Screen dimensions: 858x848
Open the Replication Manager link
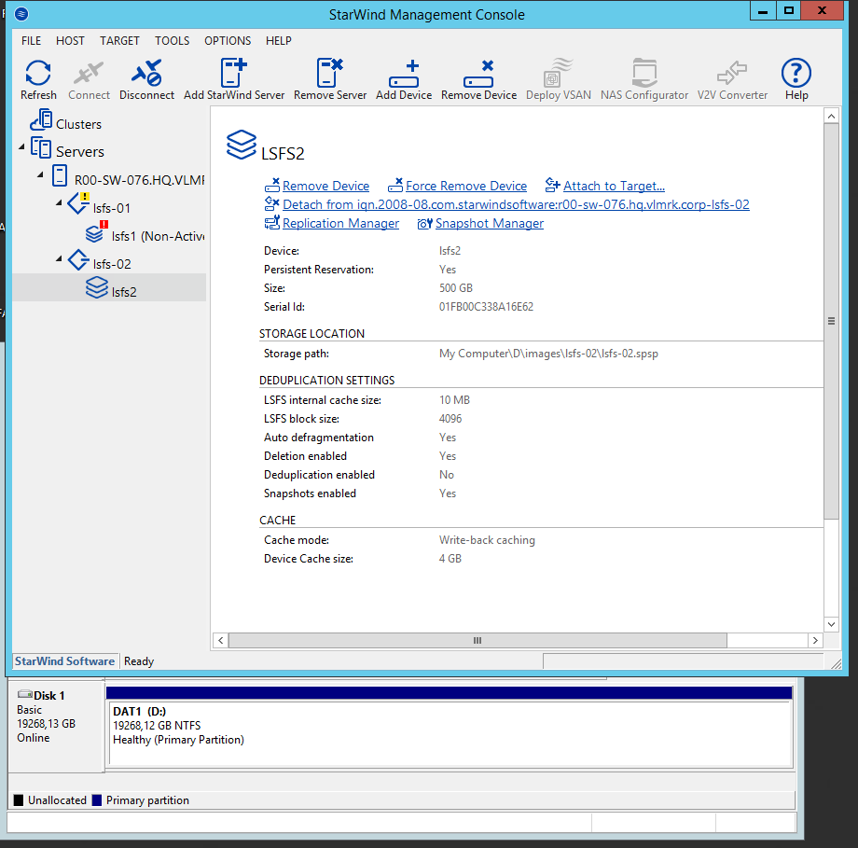coord(340,223)
